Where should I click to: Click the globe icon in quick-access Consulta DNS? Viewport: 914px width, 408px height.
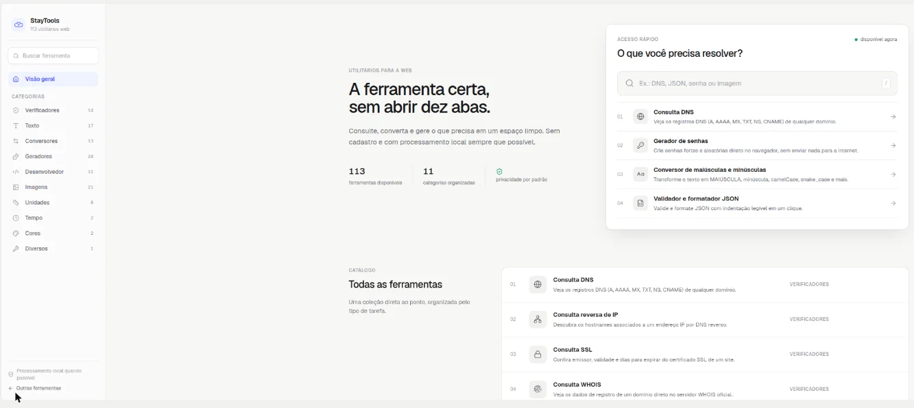click(640, 116)
